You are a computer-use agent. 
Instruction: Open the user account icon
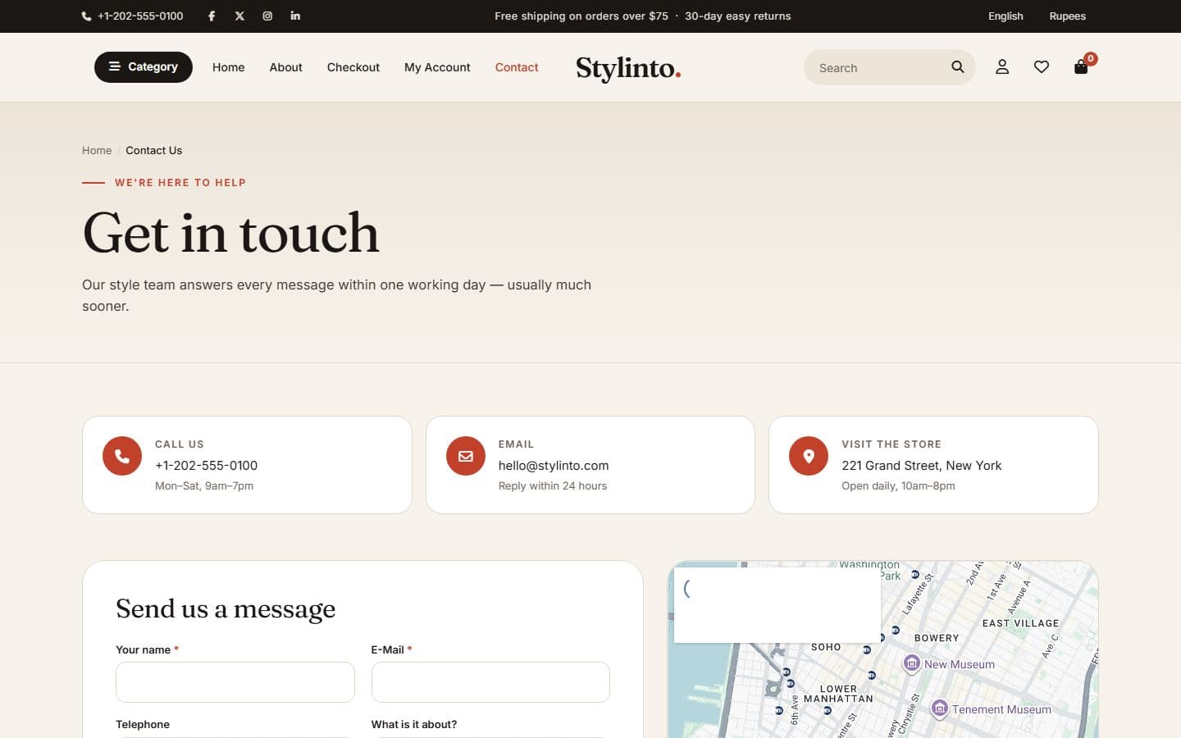[x=1002, y=67]
